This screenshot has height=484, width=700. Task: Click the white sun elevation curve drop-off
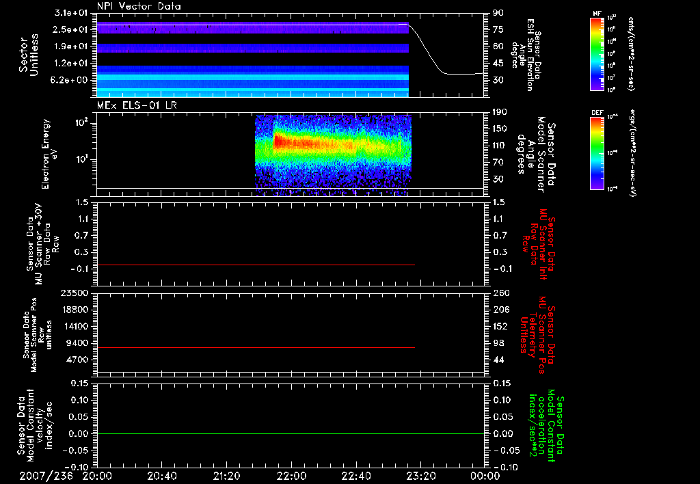424,49
